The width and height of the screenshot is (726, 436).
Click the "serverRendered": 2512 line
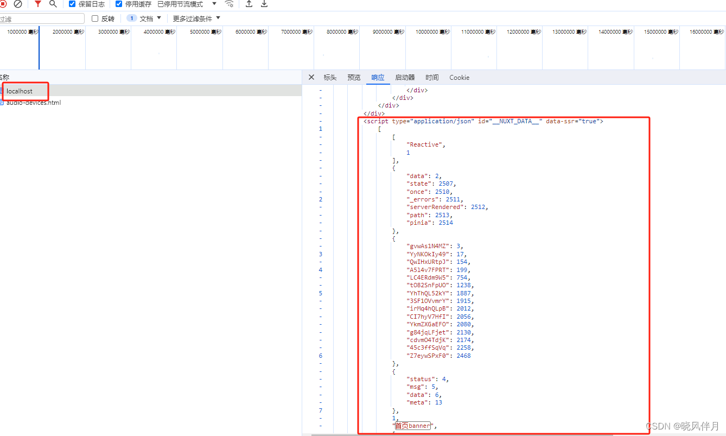click(447, 207)
